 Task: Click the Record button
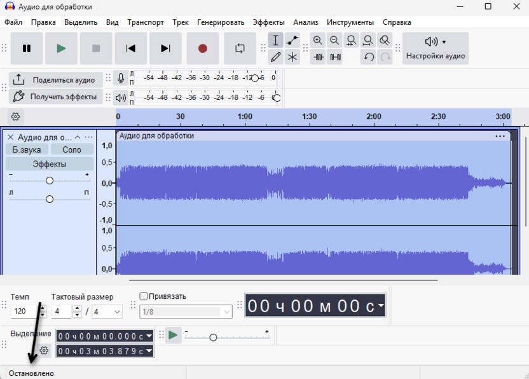(203, 48)
